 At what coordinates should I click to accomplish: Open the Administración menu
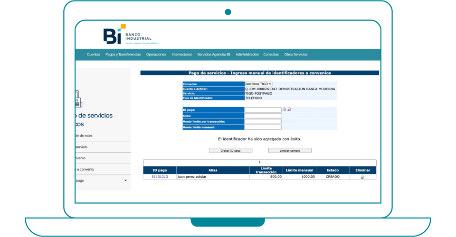pyautogui.click(x=247, y=55)
